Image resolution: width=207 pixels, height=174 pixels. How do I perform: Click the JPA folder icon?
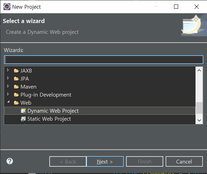click(x=16, y=79)
